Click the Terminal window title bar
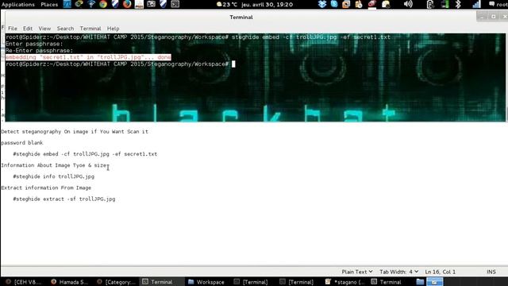The image size is (508, 286). pos(241,17)
